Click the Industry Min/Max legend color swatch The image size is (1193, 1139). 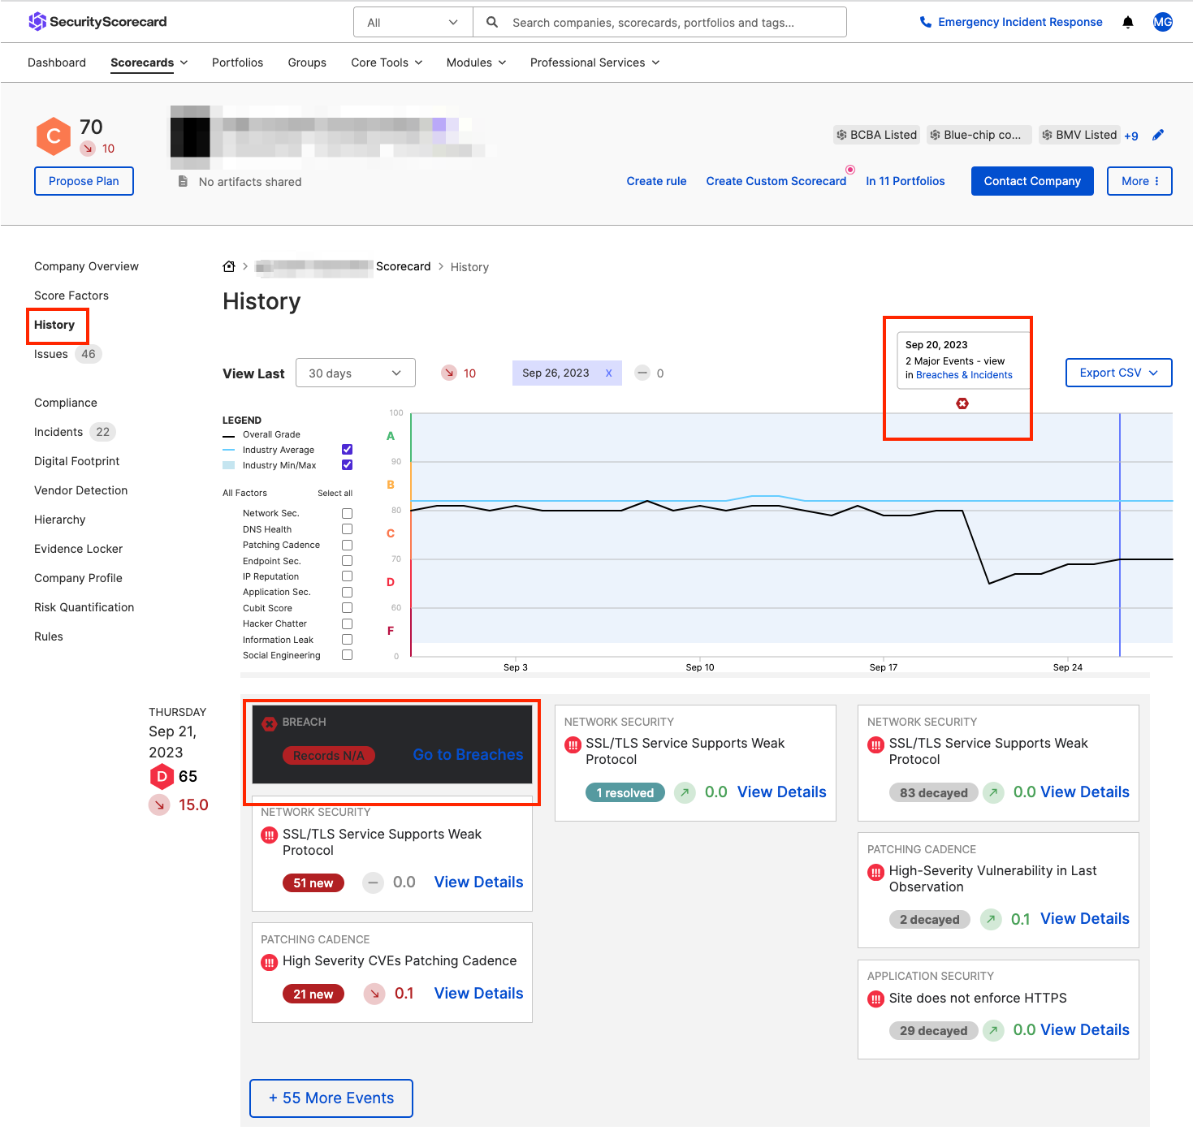pyautogui.click(x=229, y=465)
